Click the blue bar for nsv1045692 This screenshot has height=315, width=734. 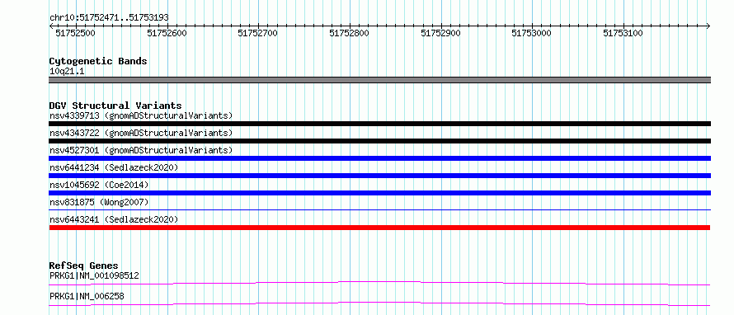(x=379, y=193)
